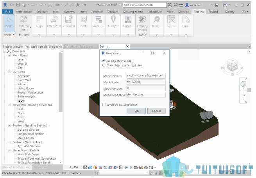Click the moreaus user account button
This screenshot has height=178, width=256.
click(193, 5)
